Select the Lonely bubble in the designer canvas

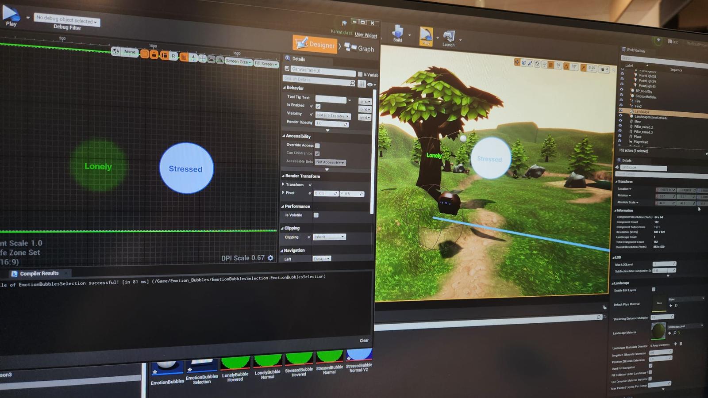click(98, 166)
